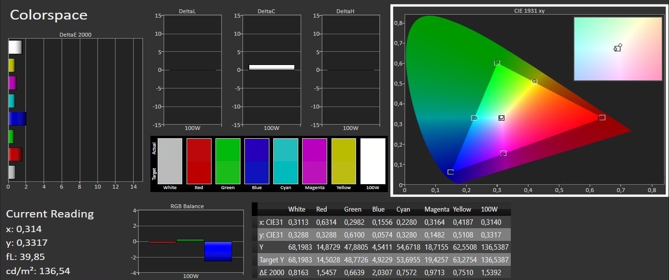This screenshot has height=280, width=669.
Task: Click the yellow bar in DeltaE 2000 chart
Action: pos(12,65)
